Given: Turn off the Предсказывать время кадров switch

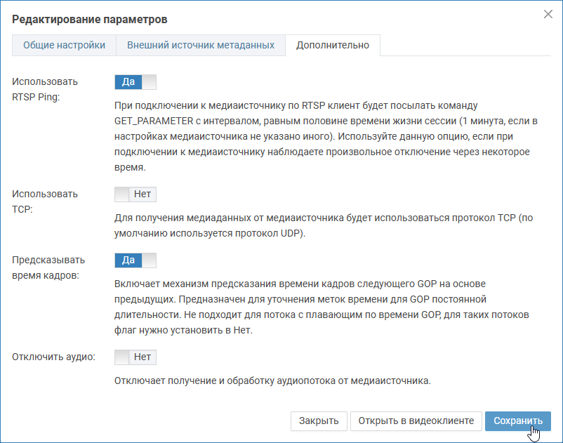Looking at the screenshot, I should pyautogui.click(x=135, y=260).
